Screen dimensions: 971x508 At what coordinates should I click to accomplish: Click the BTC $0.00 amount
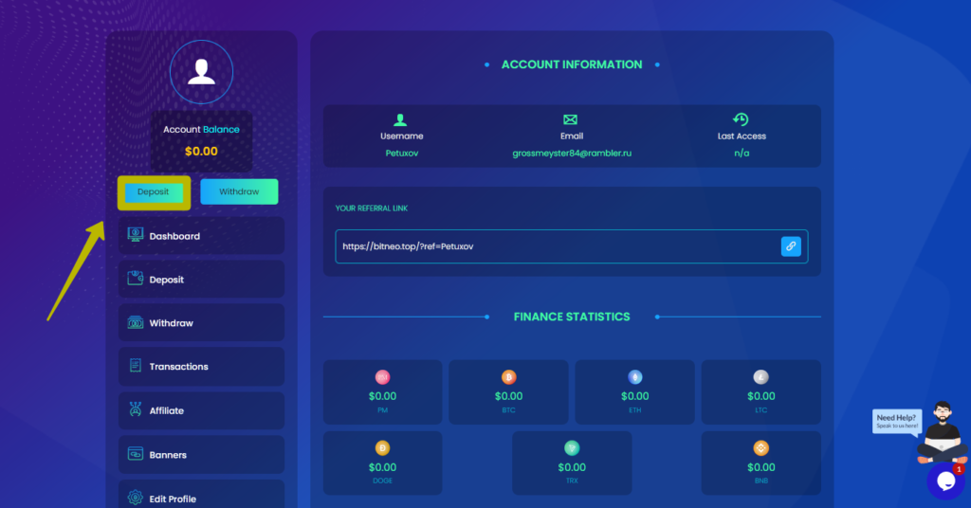coord(508,396)
